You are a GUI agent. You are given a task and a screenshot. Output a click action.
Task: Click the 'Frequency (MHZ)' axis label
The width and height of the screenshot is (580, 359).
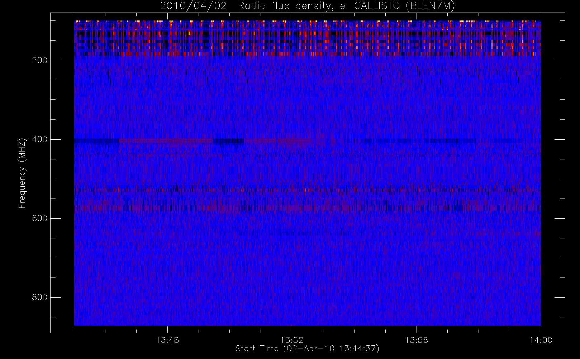pos(22,173)
